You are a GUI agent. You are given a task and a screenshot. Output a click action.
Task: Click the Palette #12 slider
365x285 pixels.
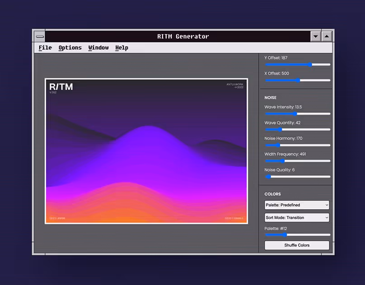(297, 235)
